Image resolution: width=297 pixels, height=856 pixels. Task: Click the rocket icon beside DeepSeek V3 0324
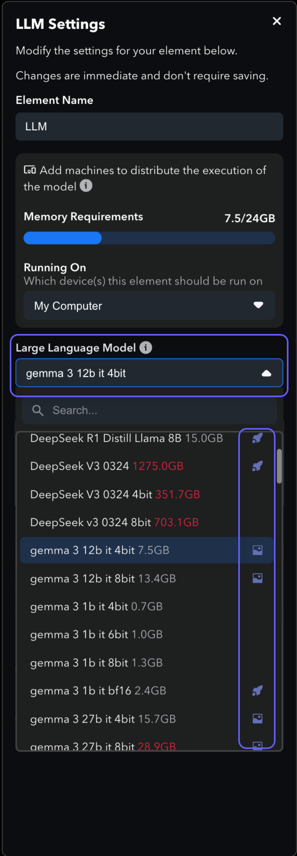[257, 466]
